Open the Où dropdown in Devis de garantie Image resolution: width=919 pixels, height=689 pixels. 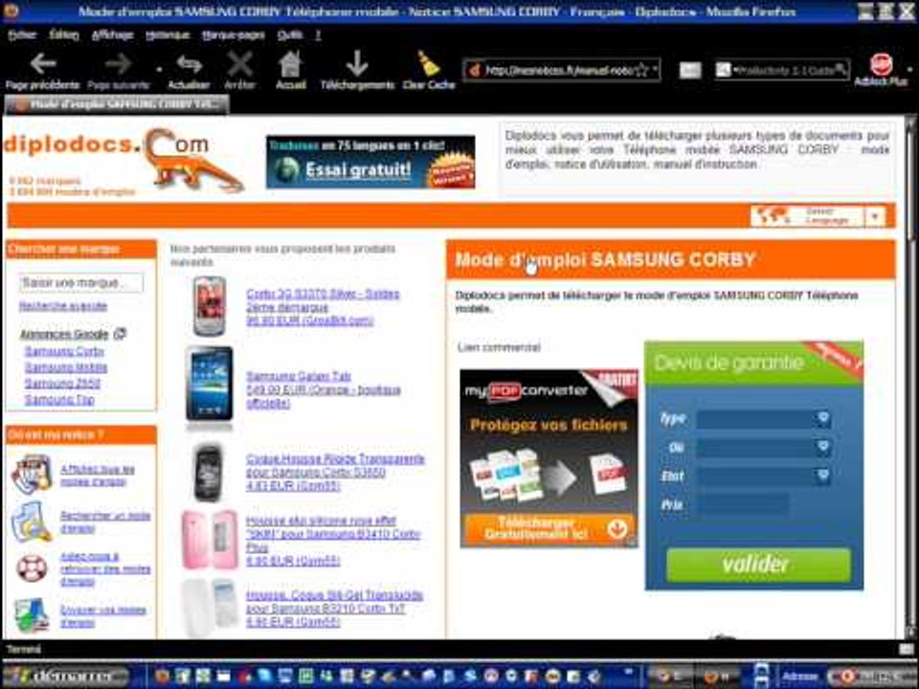pyautogui.click(x=823, y=447)
